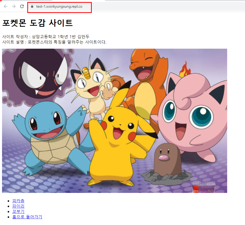Click the browser back arrow
The image size is (245, 225).
coord(6,6)
